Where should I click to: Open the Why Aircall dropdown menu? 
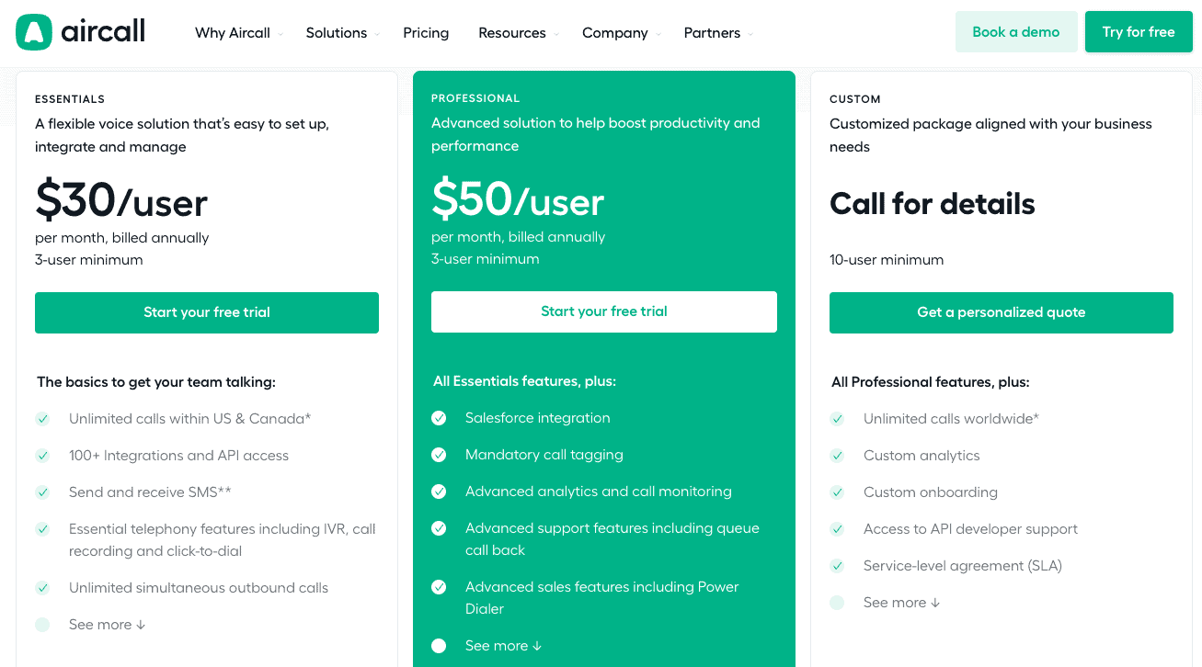pyautogui.click(x=238, y=33)
